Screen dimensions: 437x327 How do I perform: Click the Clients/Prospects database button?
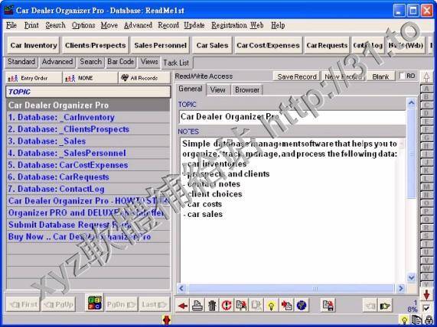[x=96, y=45]
